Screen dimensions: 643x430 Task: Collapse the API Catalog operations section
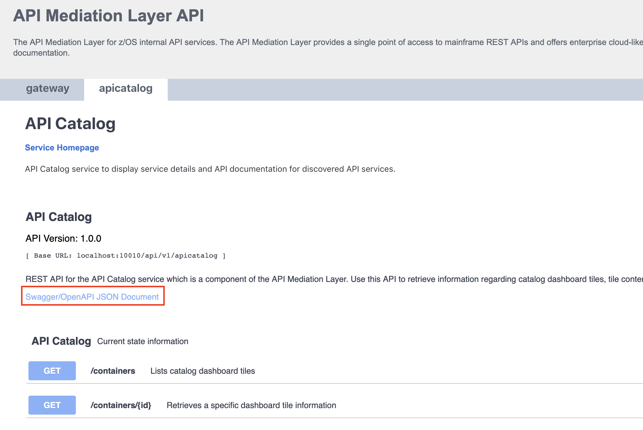pos(61,341)
